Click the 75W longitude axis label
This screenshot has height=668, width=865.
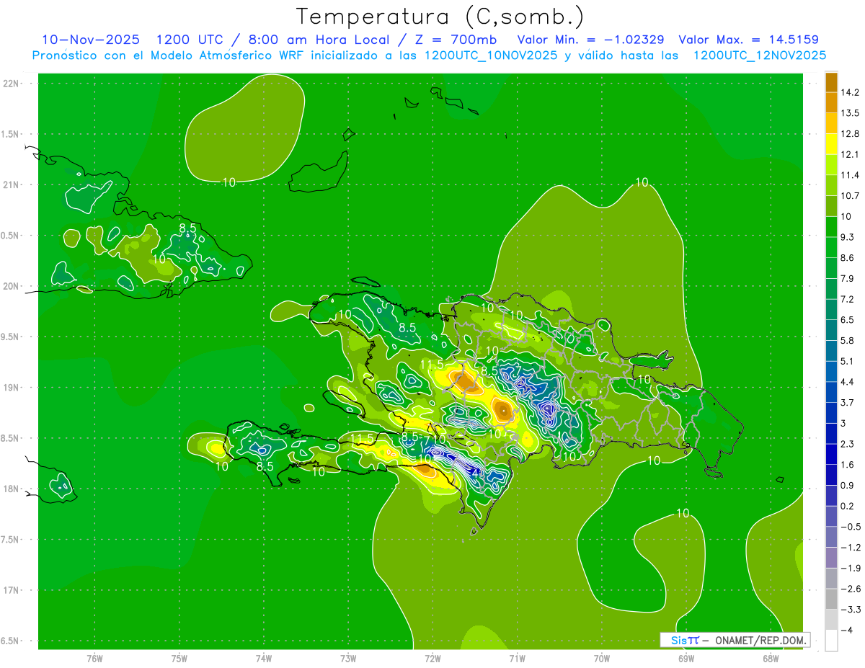coord(179,658)
